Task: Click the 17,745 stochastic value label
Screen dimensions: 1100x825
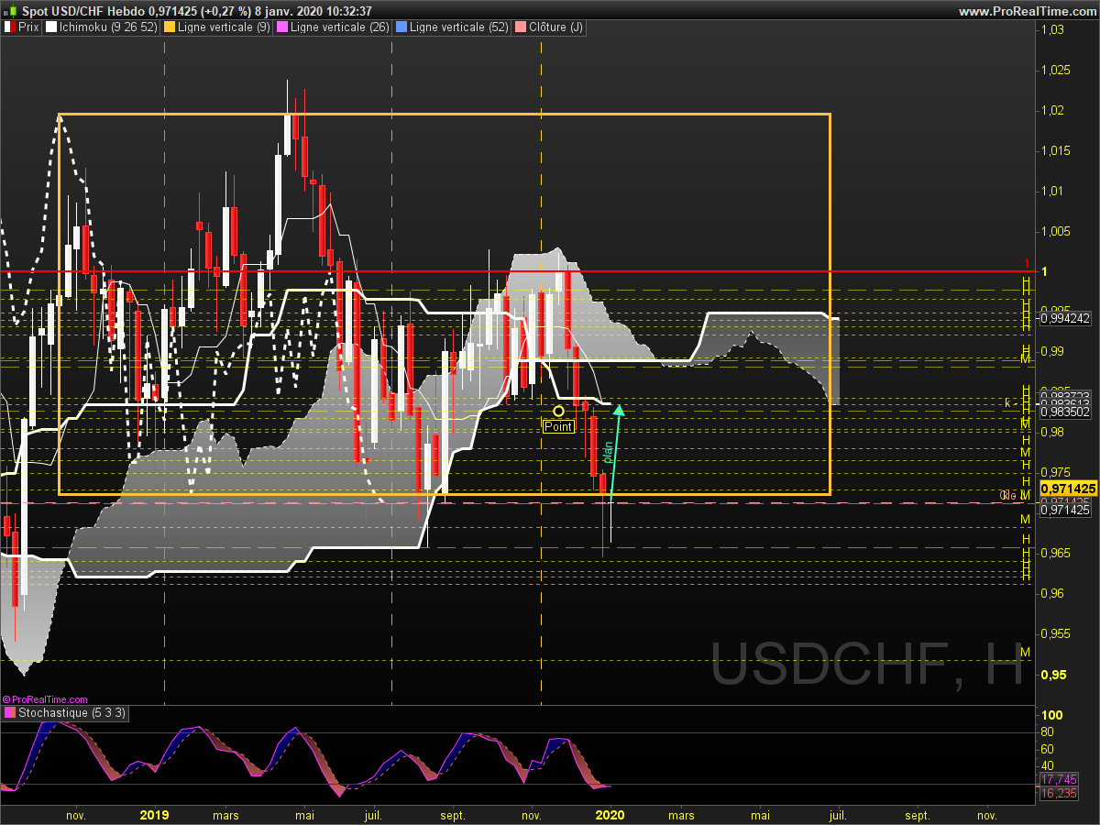Action: point(1058,779)
